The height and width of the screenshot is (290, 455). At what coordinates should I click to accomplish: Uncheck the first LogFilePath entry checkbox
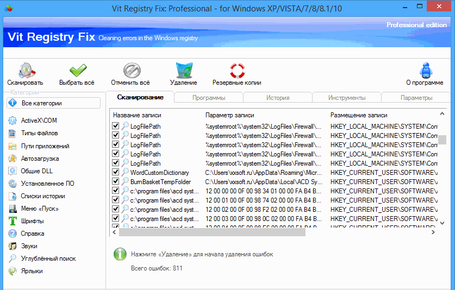pos(115,125)
